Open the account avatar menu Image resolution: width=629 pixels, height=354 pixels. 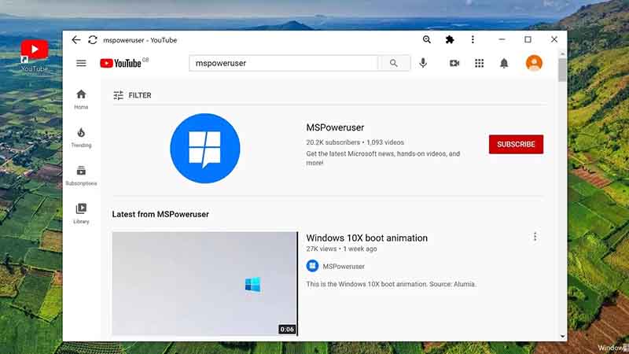click(x=534, y=63)
